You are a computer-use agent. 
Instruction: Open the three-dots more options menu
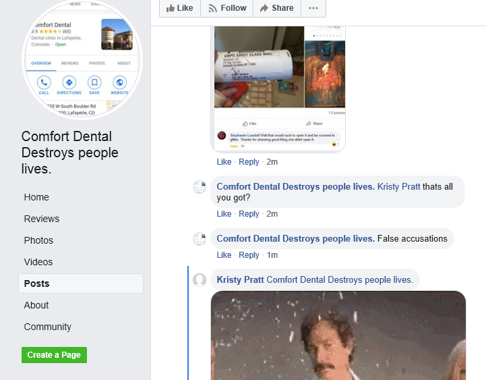point(313,8)
